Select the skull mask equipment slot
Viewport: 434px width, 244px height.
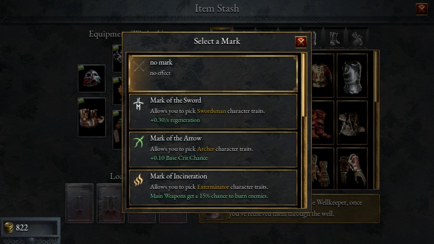[92, 78]
